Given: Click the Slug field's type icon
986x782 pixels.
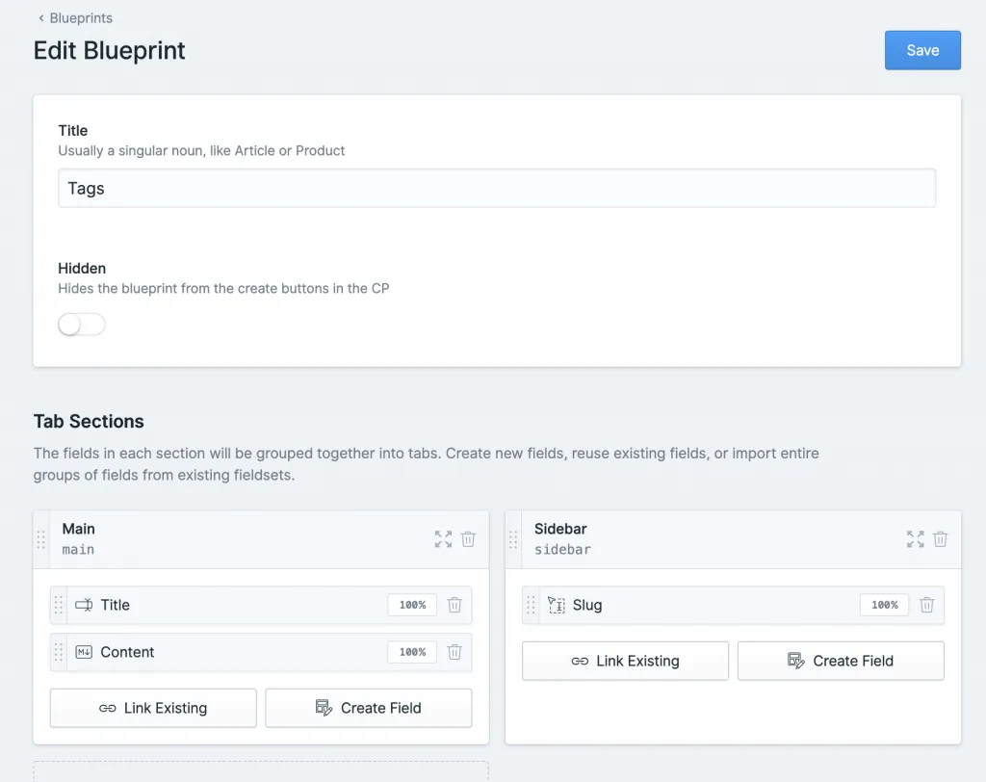Looking at the screenshot, I should 557,605.
